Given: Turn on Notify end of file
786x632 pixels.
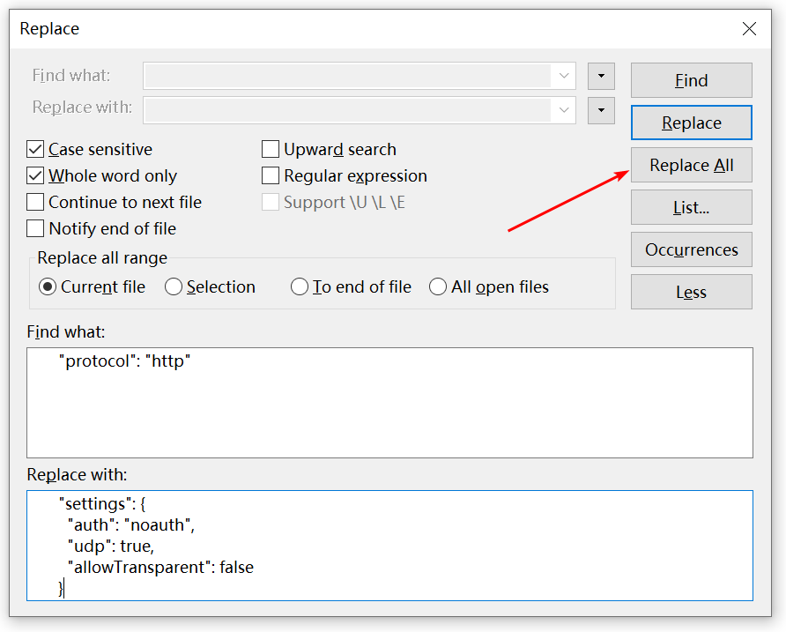Looking at the screenshot, I should tap(36, 229).
